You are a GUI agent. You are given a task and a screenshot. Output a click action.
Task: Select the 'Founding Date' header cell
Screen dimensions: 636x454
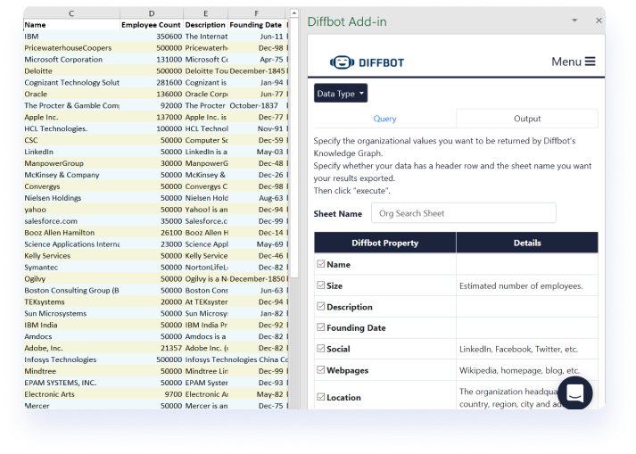(256, 25)
